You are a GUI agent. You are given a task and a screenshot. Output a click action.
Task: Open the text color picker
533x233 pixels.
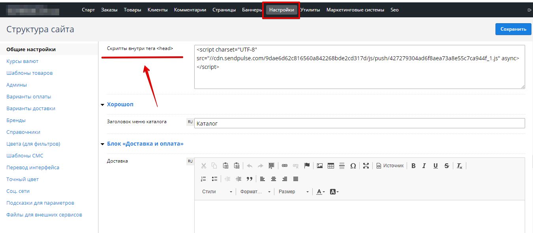pyautogui.click(x=321, y=192)
